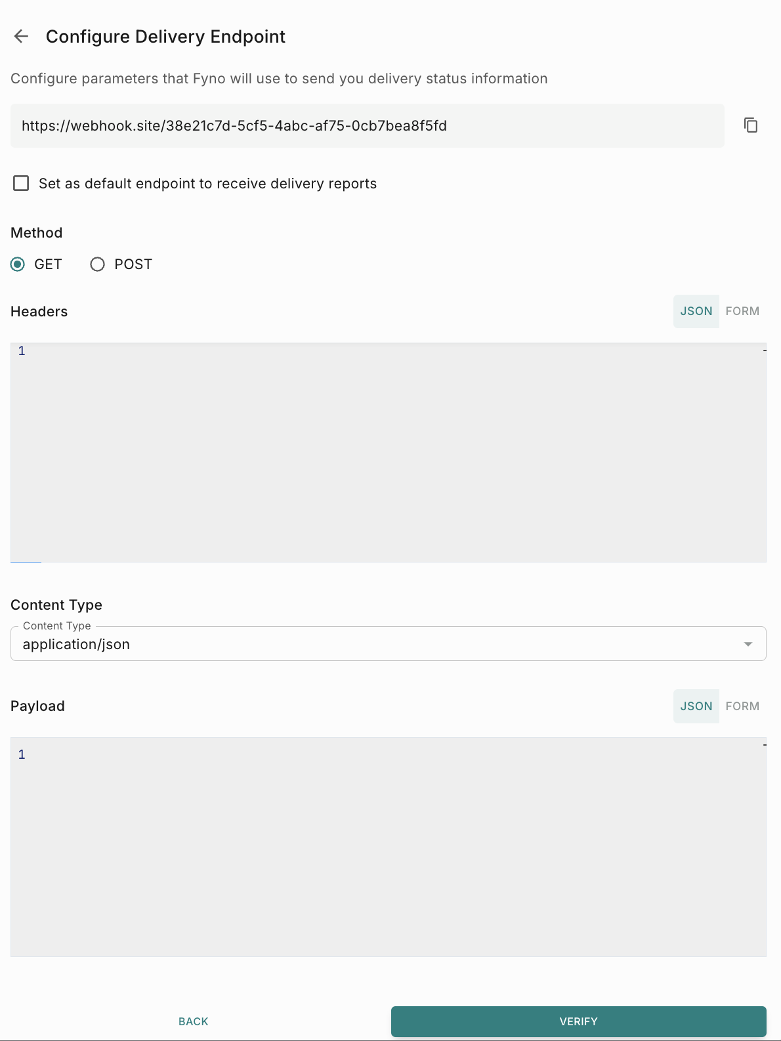Select the POST method radio button
The width and height of the screenshot is (781, 1041).
click(98, 264)
